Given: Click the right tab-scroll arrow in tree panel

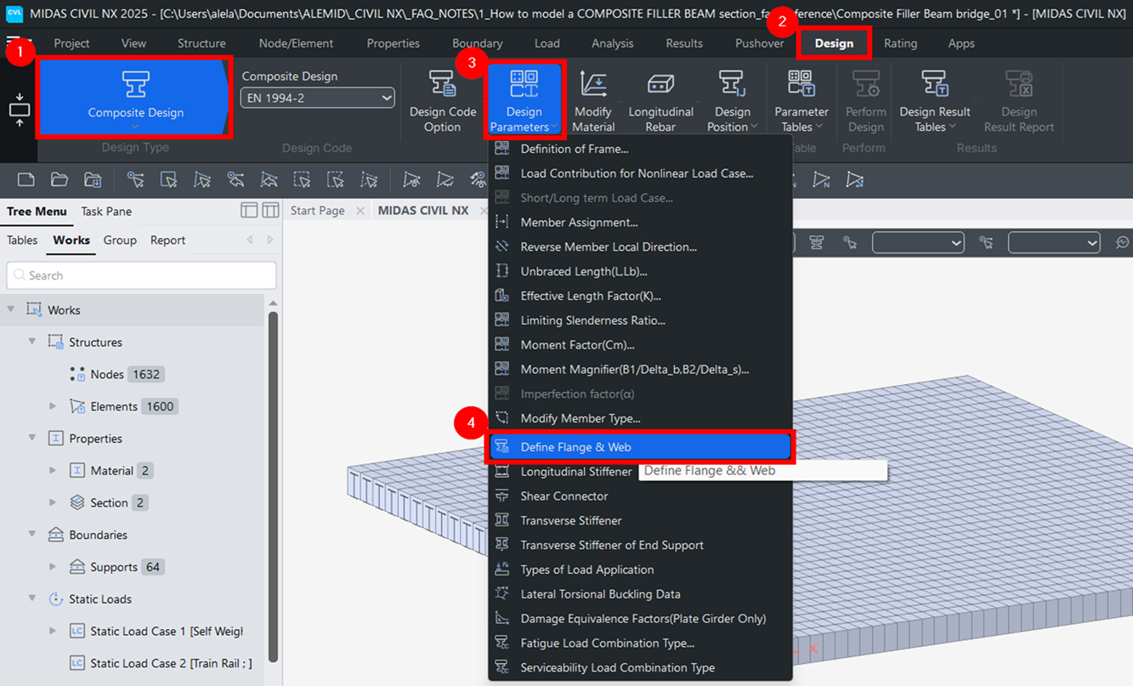Looking at the screenshot, I should pyautogui.click(x=270, y=241).
